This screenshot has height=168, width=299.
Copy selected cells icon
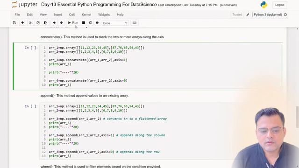(x=38, y=23)
